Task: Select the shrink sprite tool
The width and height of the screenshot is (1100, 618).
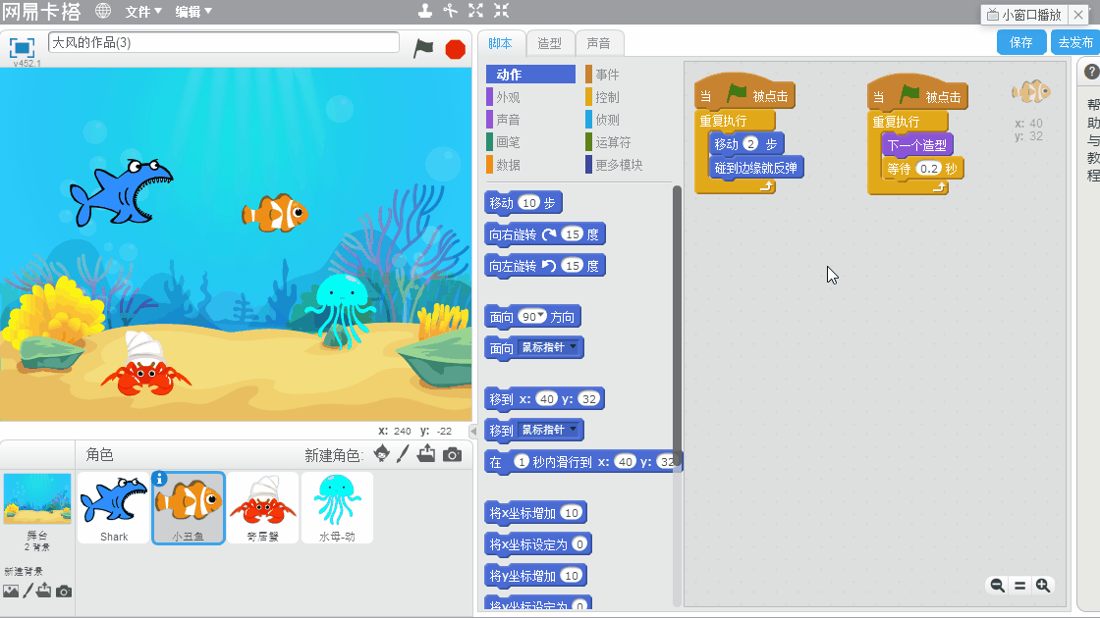Action: coord(501,11)
